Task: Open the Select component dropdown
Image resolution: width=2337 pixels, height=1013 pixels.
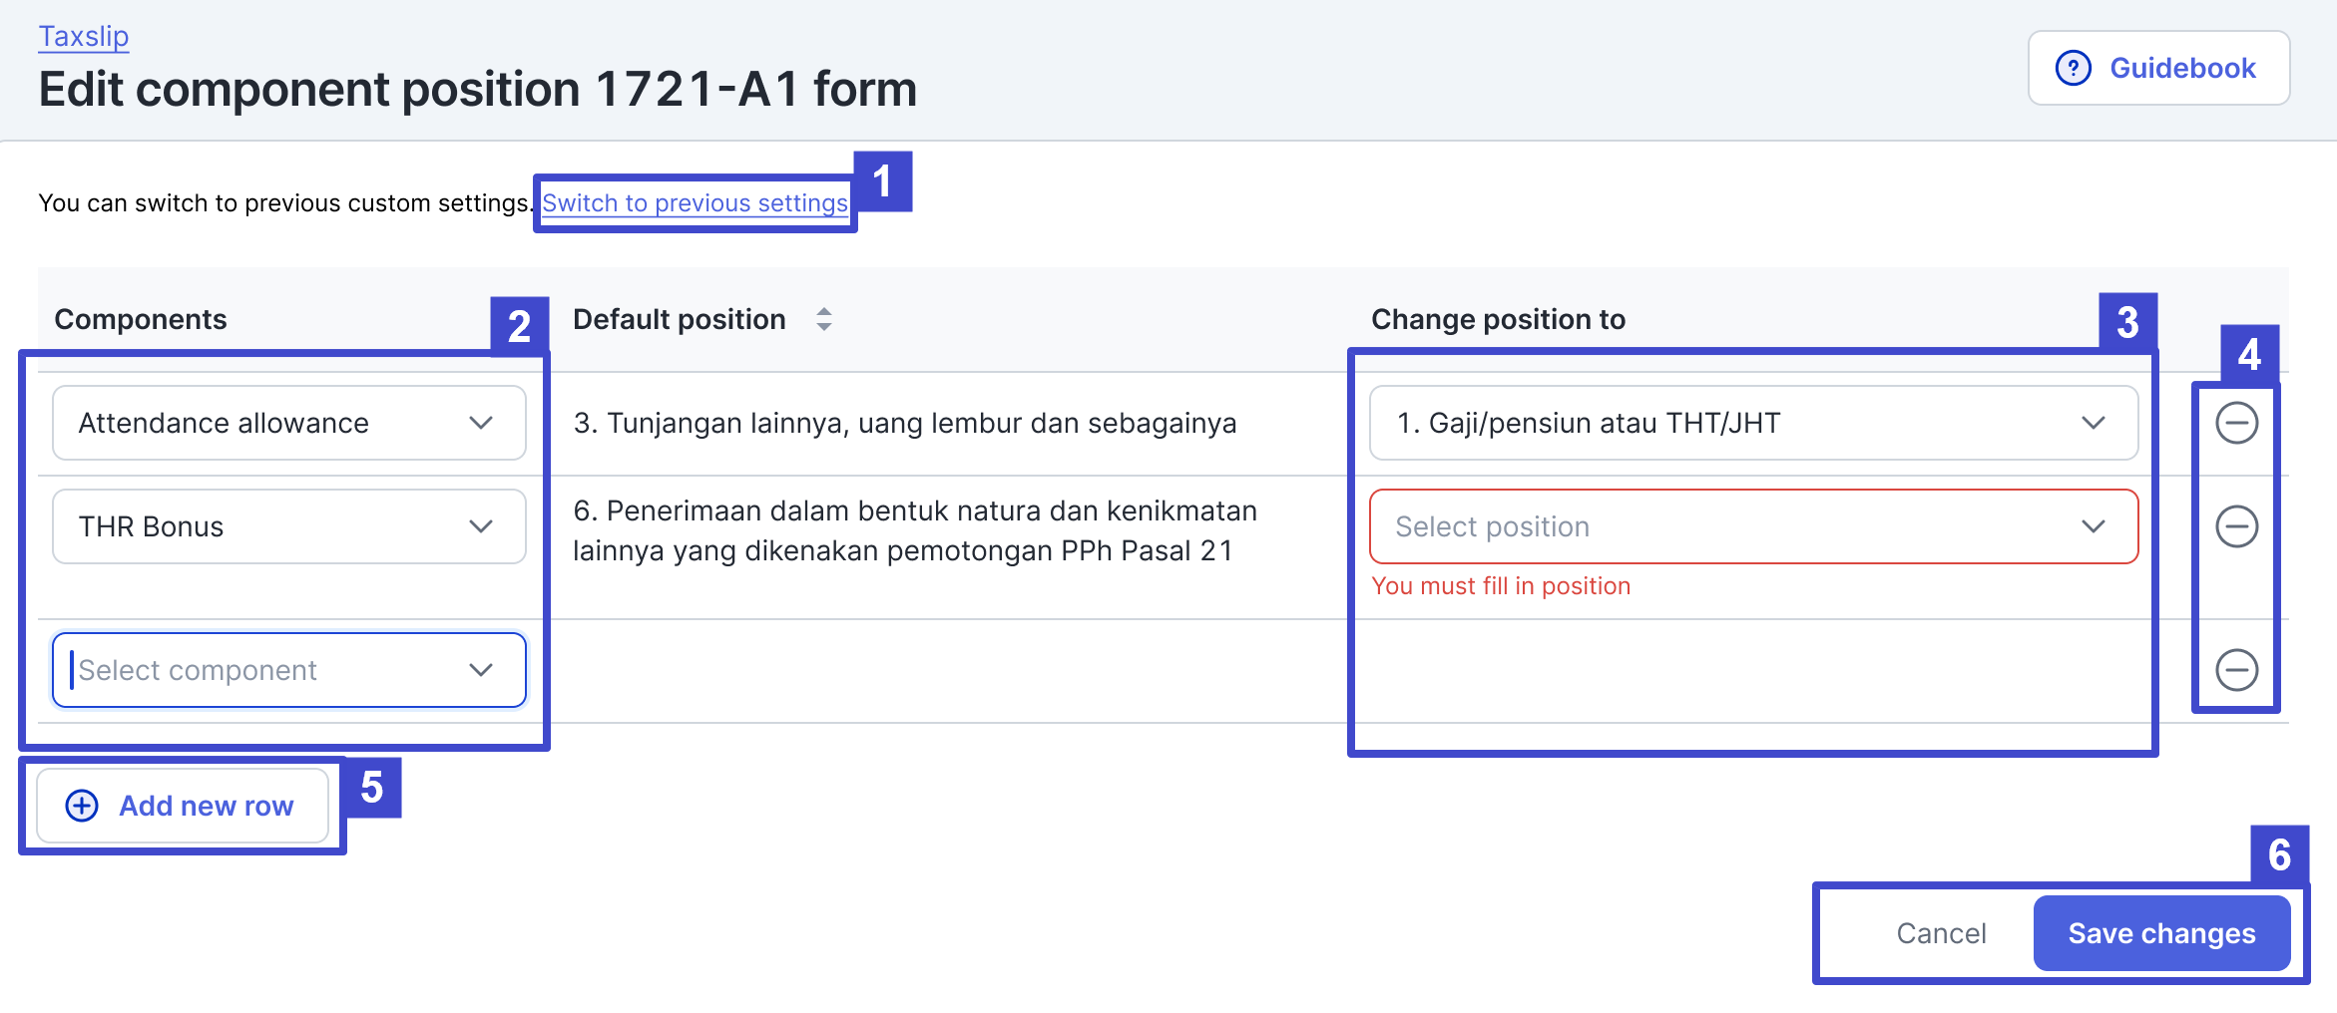Action: (x=288, y=670)
